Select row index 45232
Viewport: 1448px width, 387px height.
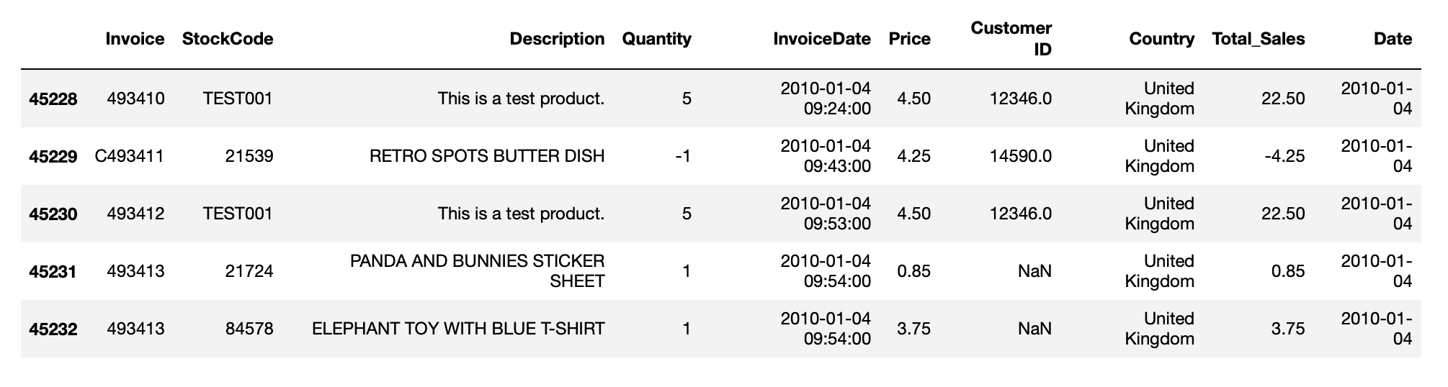[x=53, y=329]
